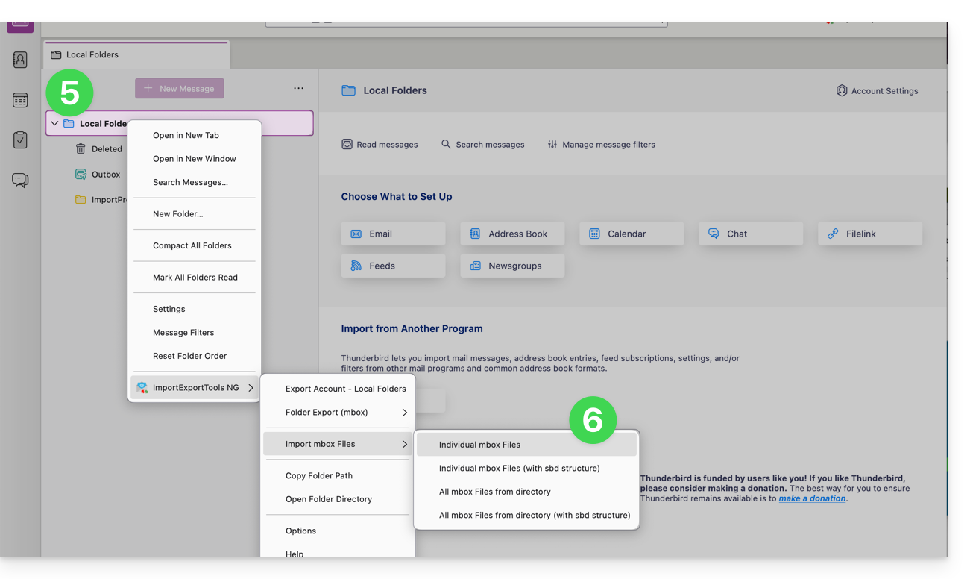Open the Tasks sidebar icon

[x=20, y=140]
